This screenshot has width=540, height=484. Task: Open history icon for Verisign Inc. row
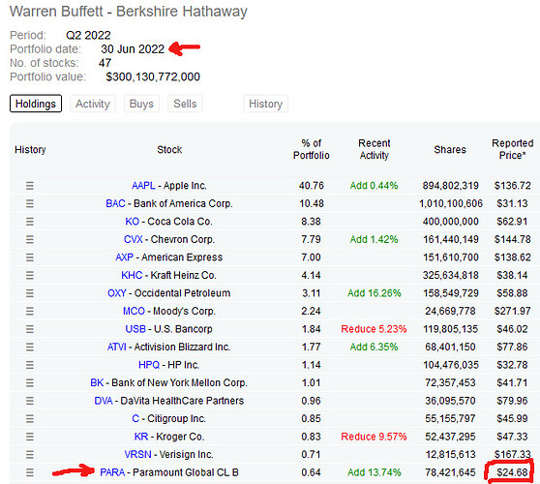tap(30, 454)
